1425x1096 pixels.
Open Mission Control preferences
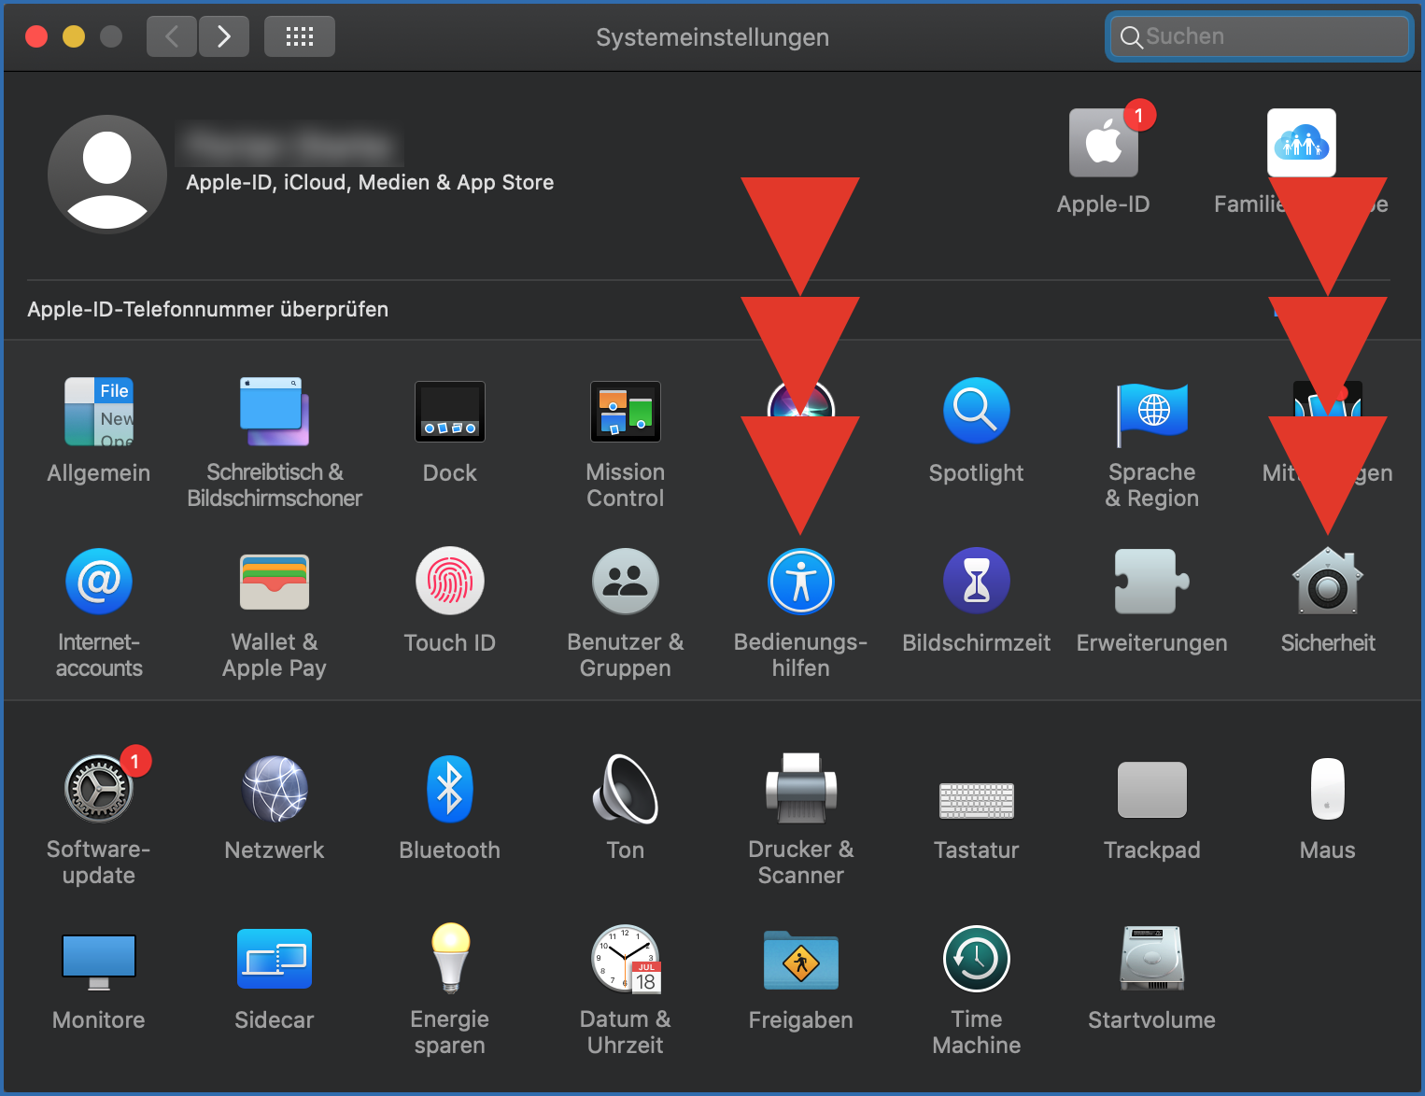625,413
